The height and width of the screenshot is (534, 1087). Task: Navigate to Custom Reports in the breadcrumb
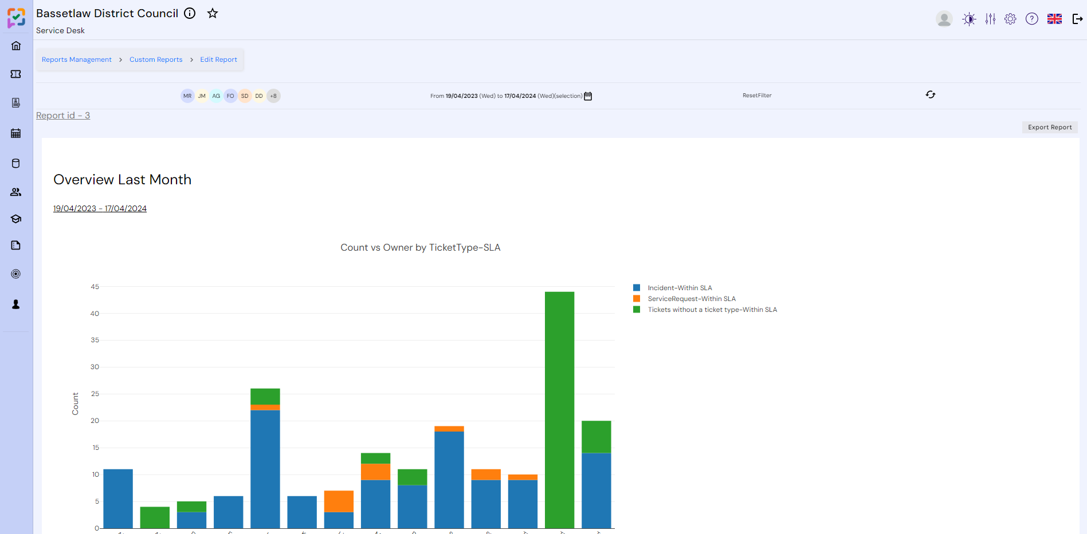[x=156, y=59]
